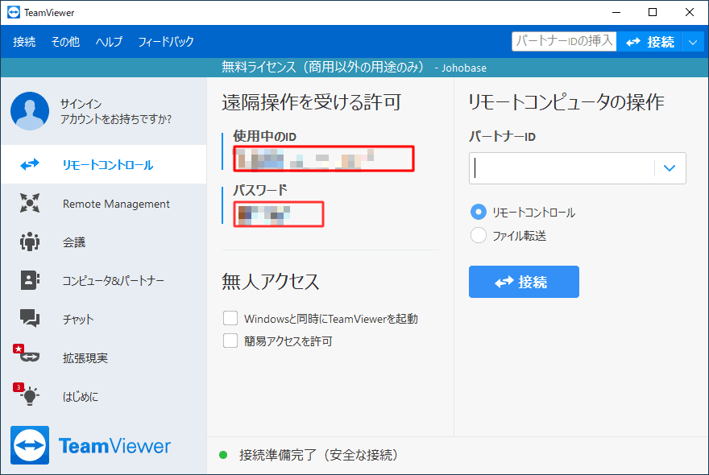Click the blurred 使用中のID value
The width and height of the screenshot is (709, 475).
[x=324, y=158]
